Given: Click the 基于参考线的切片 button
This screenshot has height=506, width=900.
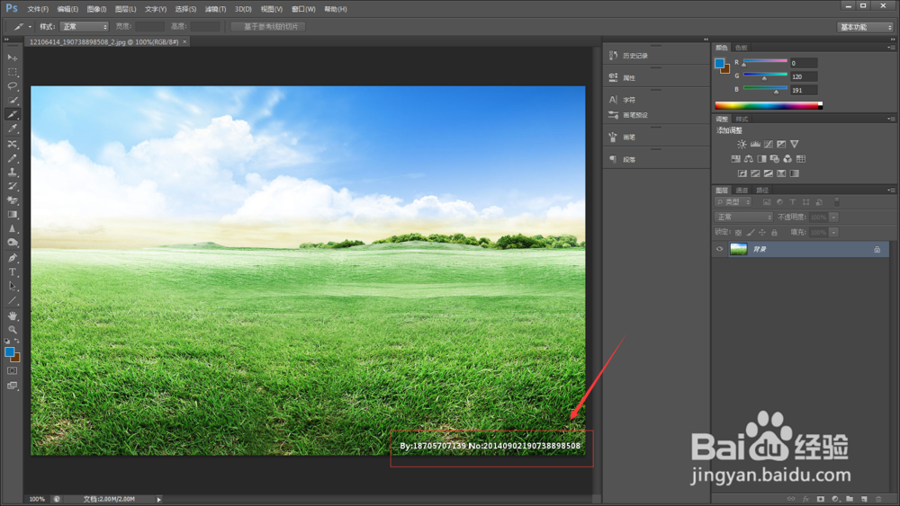Looking at the screenshot, I should [268, 26].
